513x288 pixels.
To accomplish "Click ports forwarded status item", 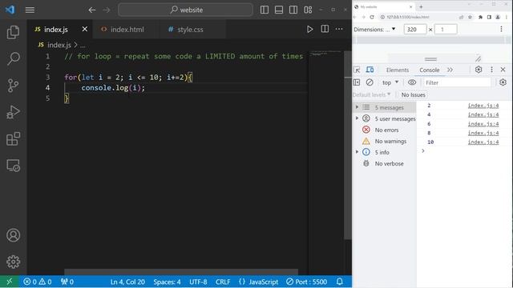I will 67,282.
